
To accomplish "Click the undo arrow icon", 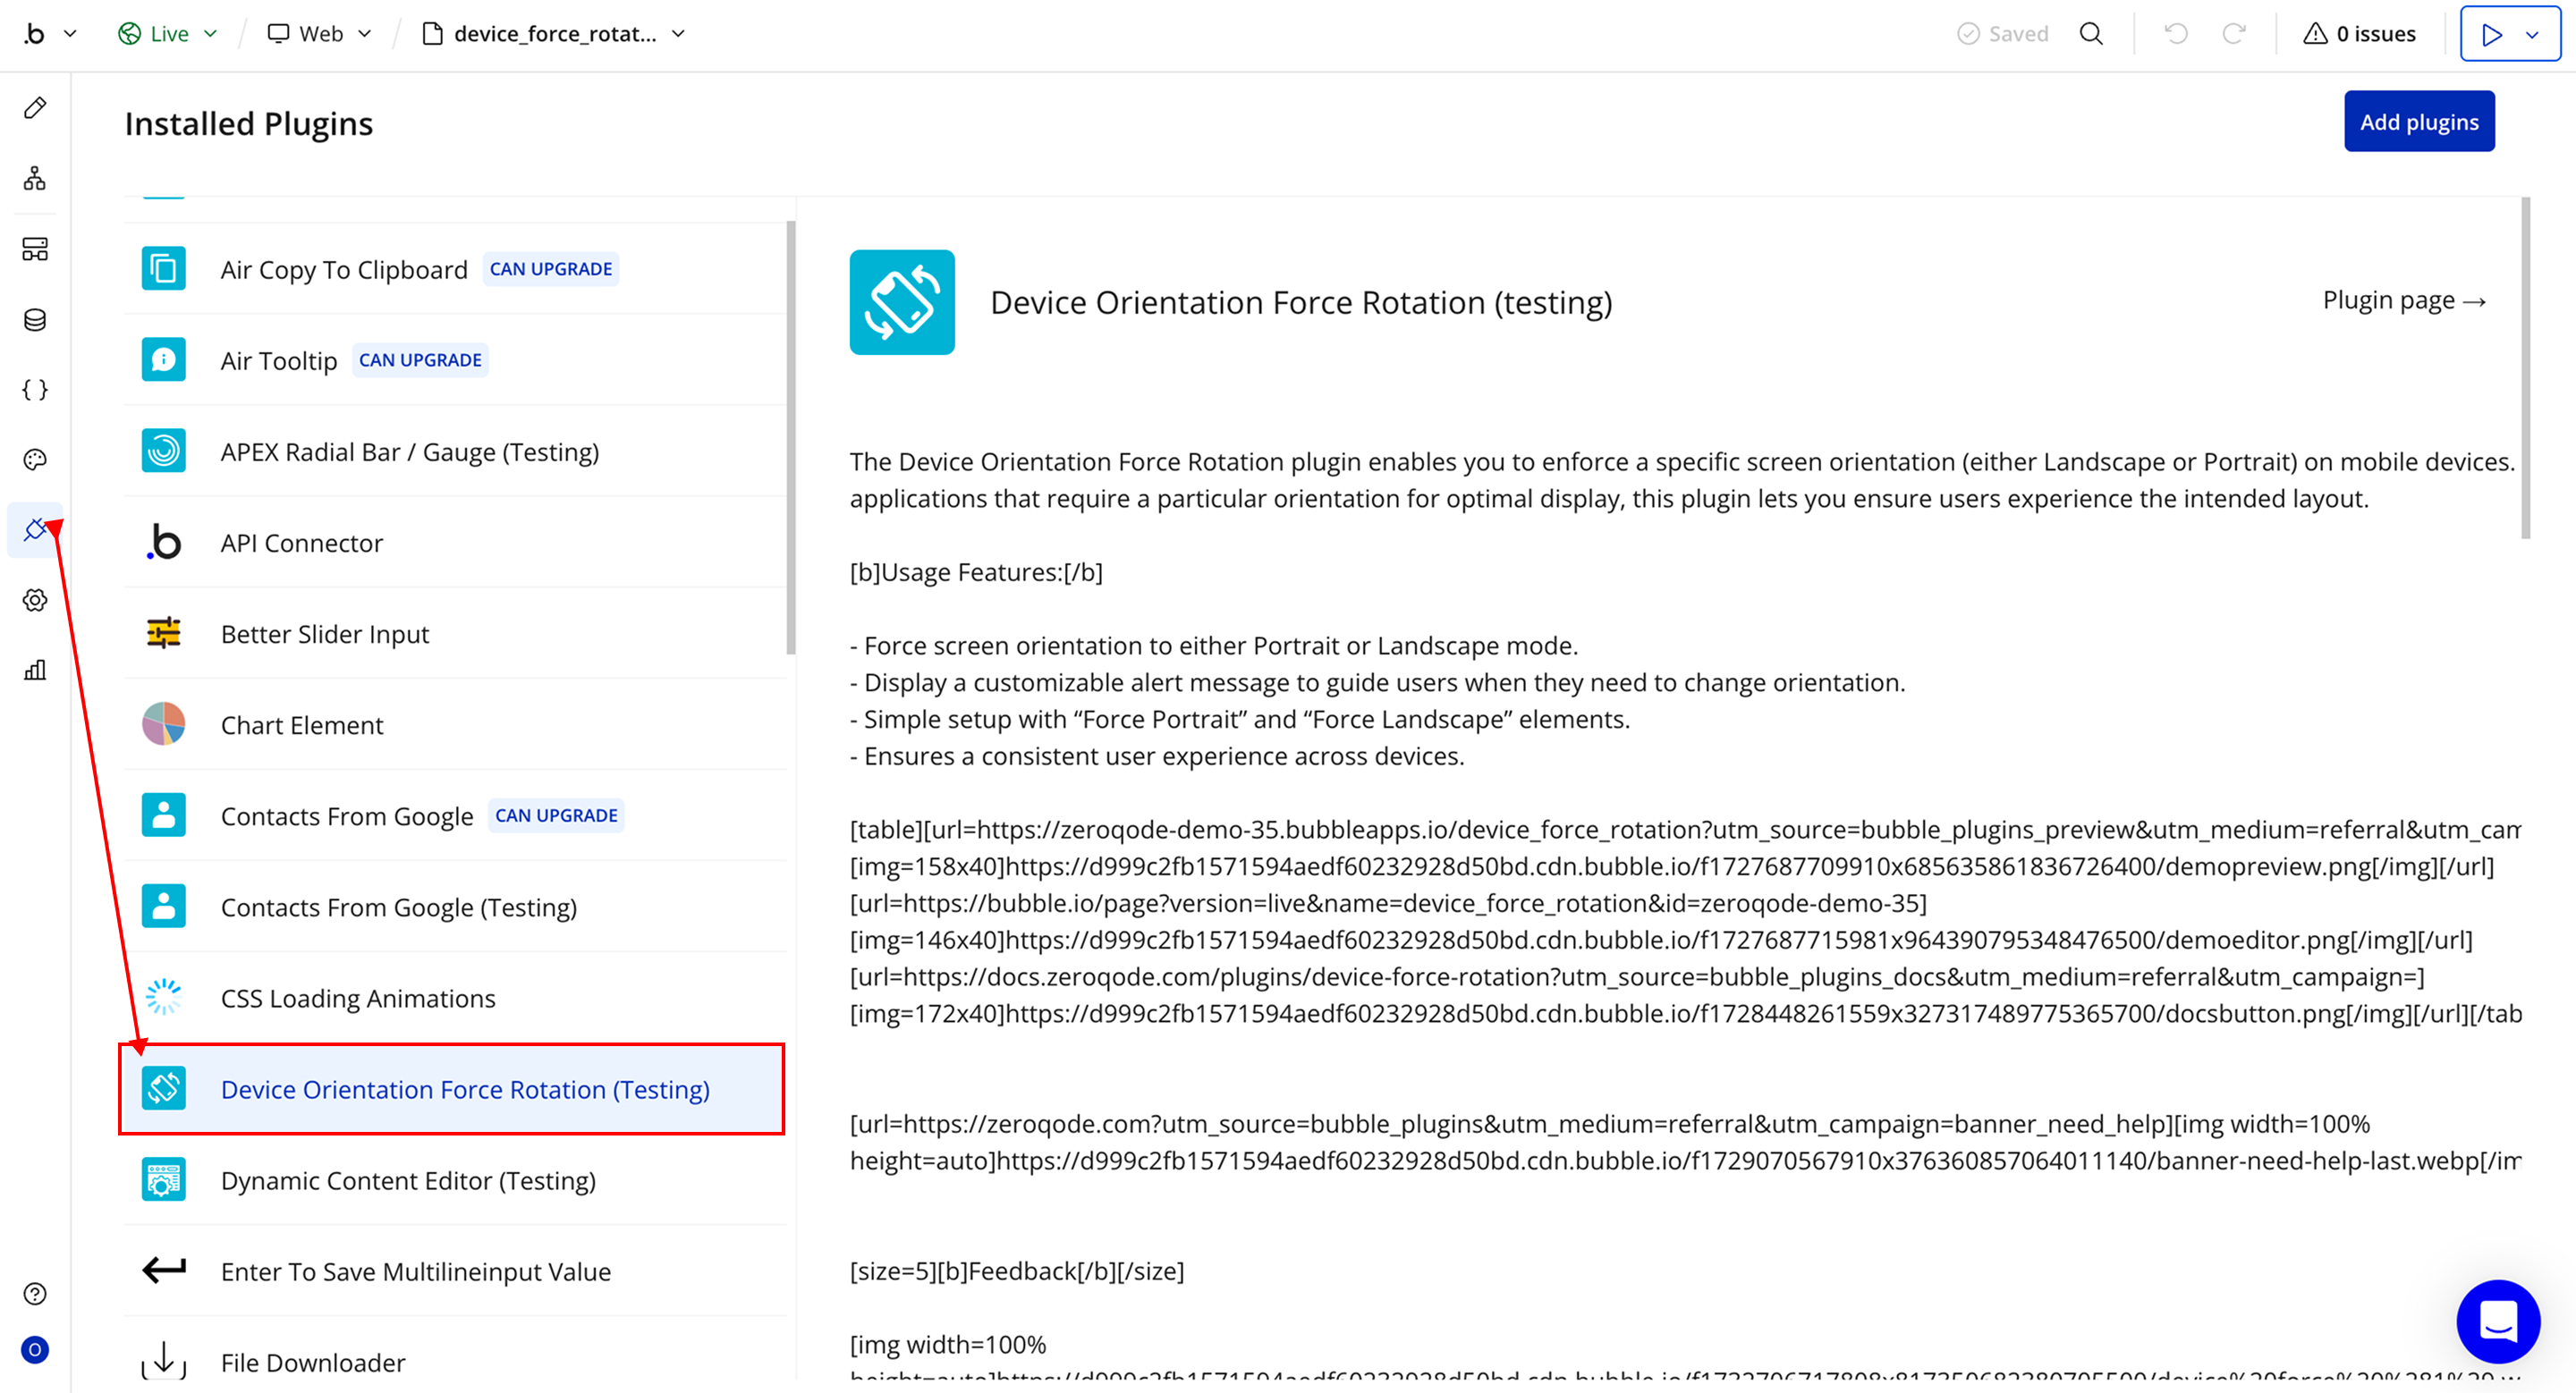I will (x=2176, y=34).
